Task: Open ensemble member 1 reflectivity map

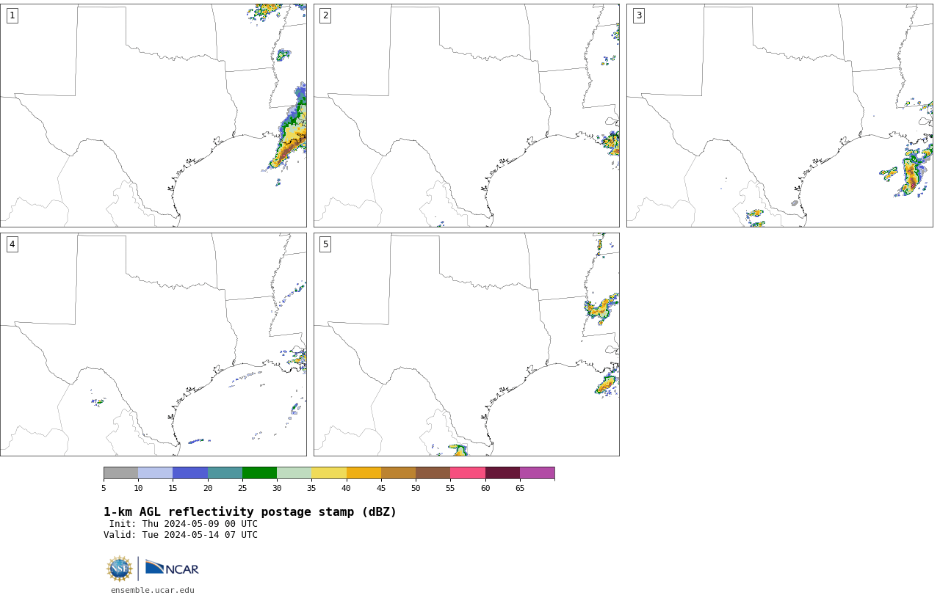Action: coord(153,115)
